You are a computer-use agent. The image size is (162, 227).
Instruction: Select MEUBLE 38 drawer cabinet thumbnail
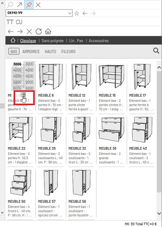(x=111, y=130)
